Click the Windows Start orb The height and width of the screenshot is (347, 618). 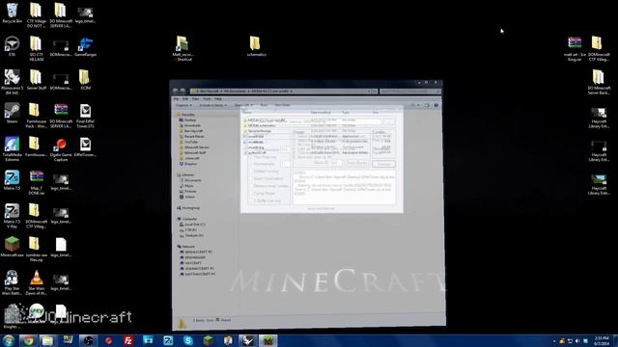pyautogui.click(x=9, y=340)
